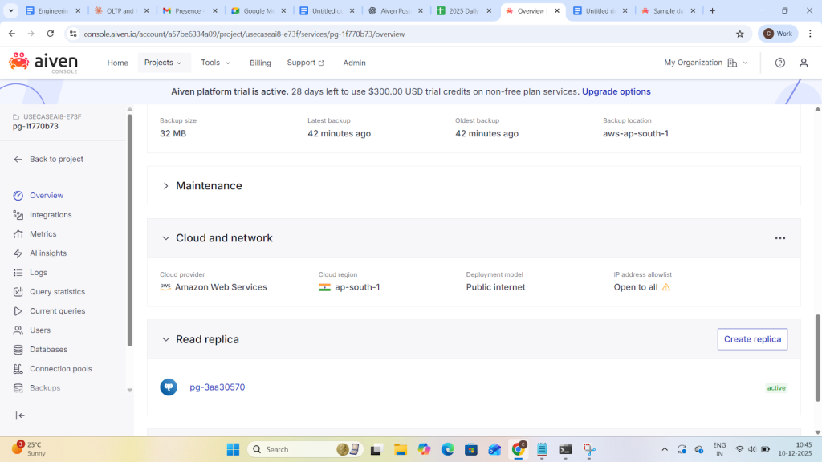Click the AI insights sidebar icon
Viewport: 822px width, 462px height.
pos(18,253)
